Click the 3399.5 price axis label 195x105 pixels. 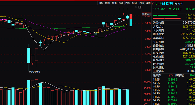click(x=145, y=14)
